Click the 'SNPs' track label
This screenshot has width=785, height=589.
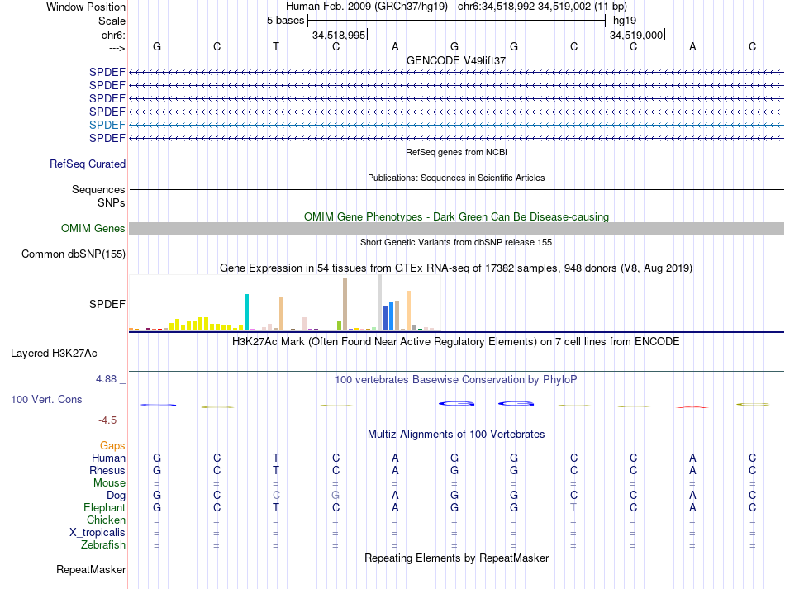point(112,202)
